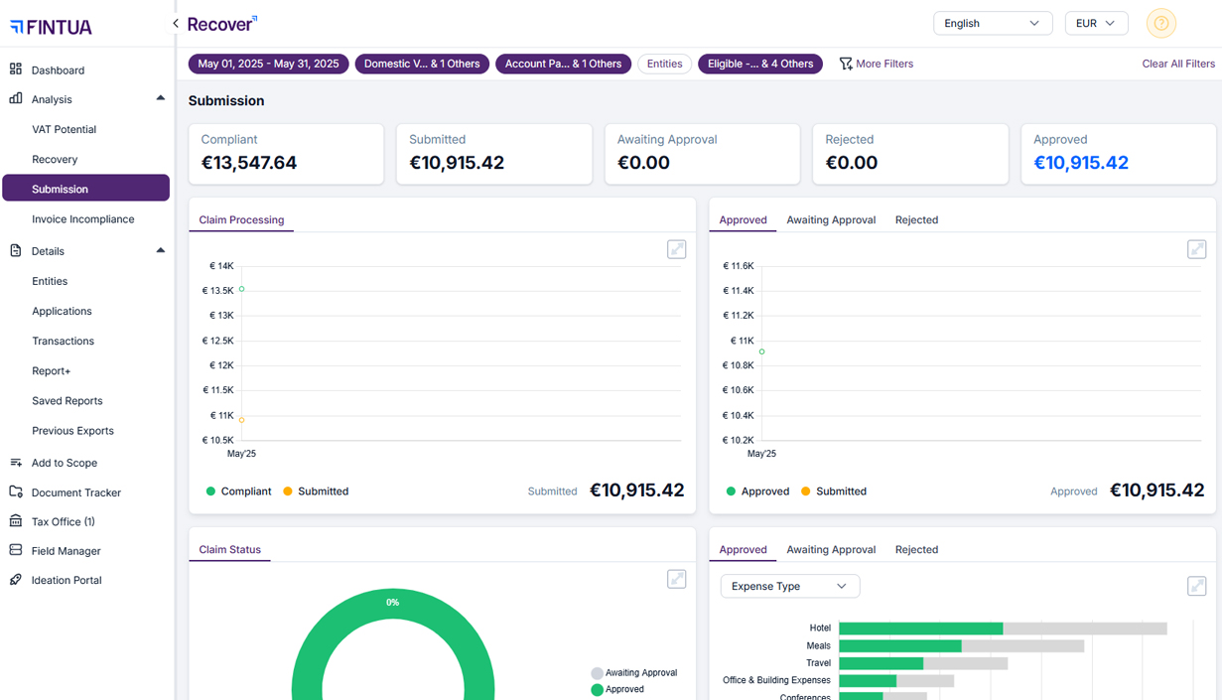1222x700 pixels.
Task: Open VAT Potential in sidebar
Action: (x=64, y=129)
